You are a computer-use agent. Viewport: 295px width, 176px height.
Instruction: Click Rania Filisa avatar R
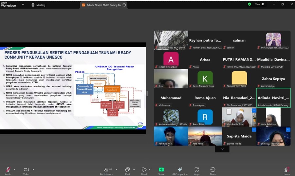pos(205,117)
